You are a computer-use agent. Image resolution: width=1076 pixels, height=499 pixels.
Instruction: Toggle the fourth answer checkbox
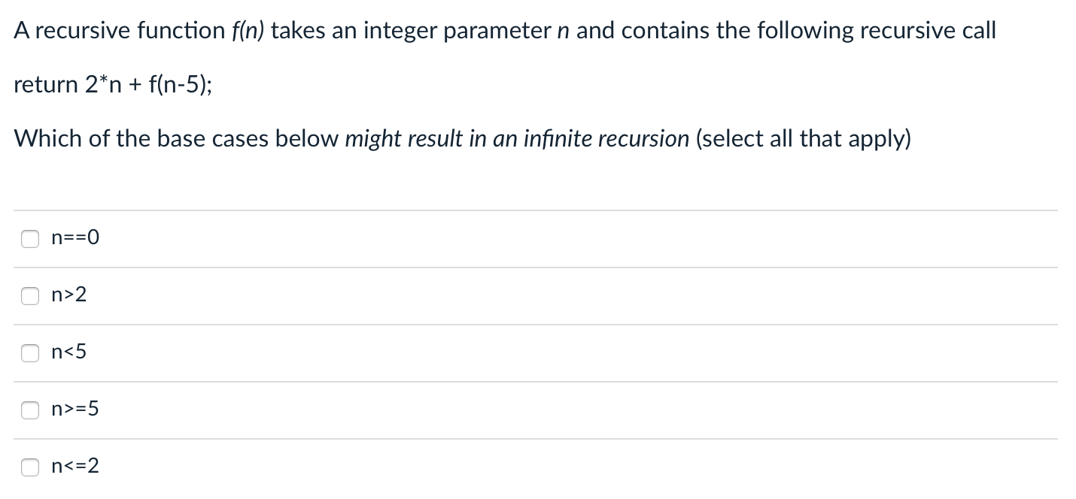pos(30,410)
